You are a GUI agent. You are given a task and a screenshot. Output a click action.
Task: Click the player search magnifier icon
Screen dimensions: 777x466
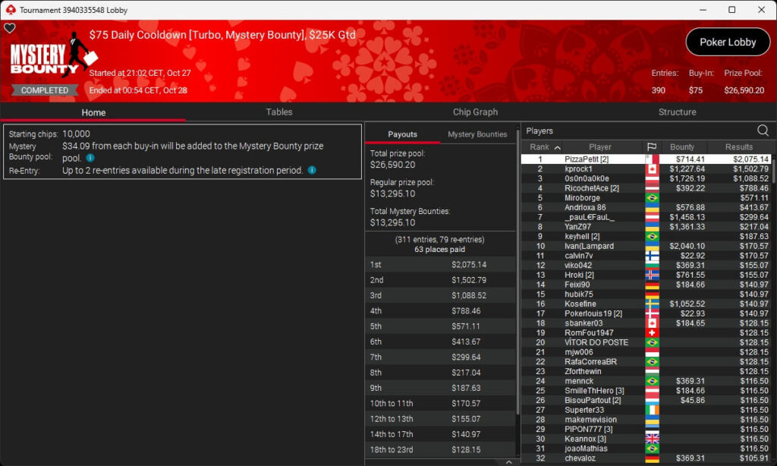[x=763, y=131]
